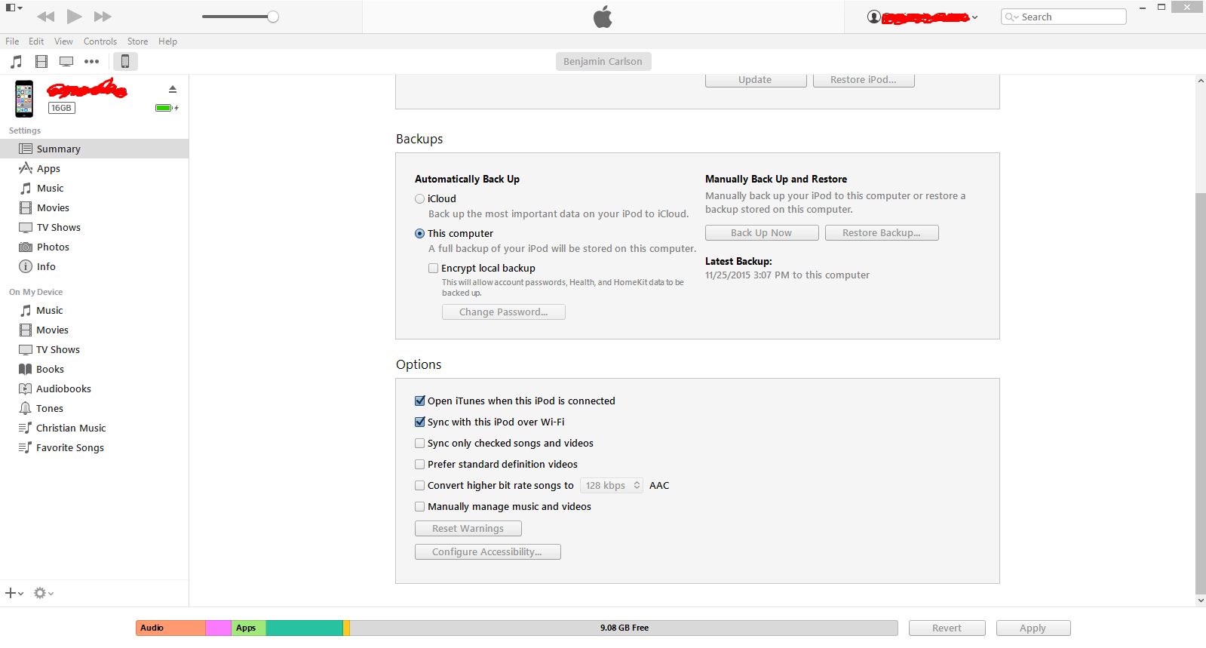The image size is (1206, 648).
Task: Click the iPod device thumbnail
Action: click(24, 99)
